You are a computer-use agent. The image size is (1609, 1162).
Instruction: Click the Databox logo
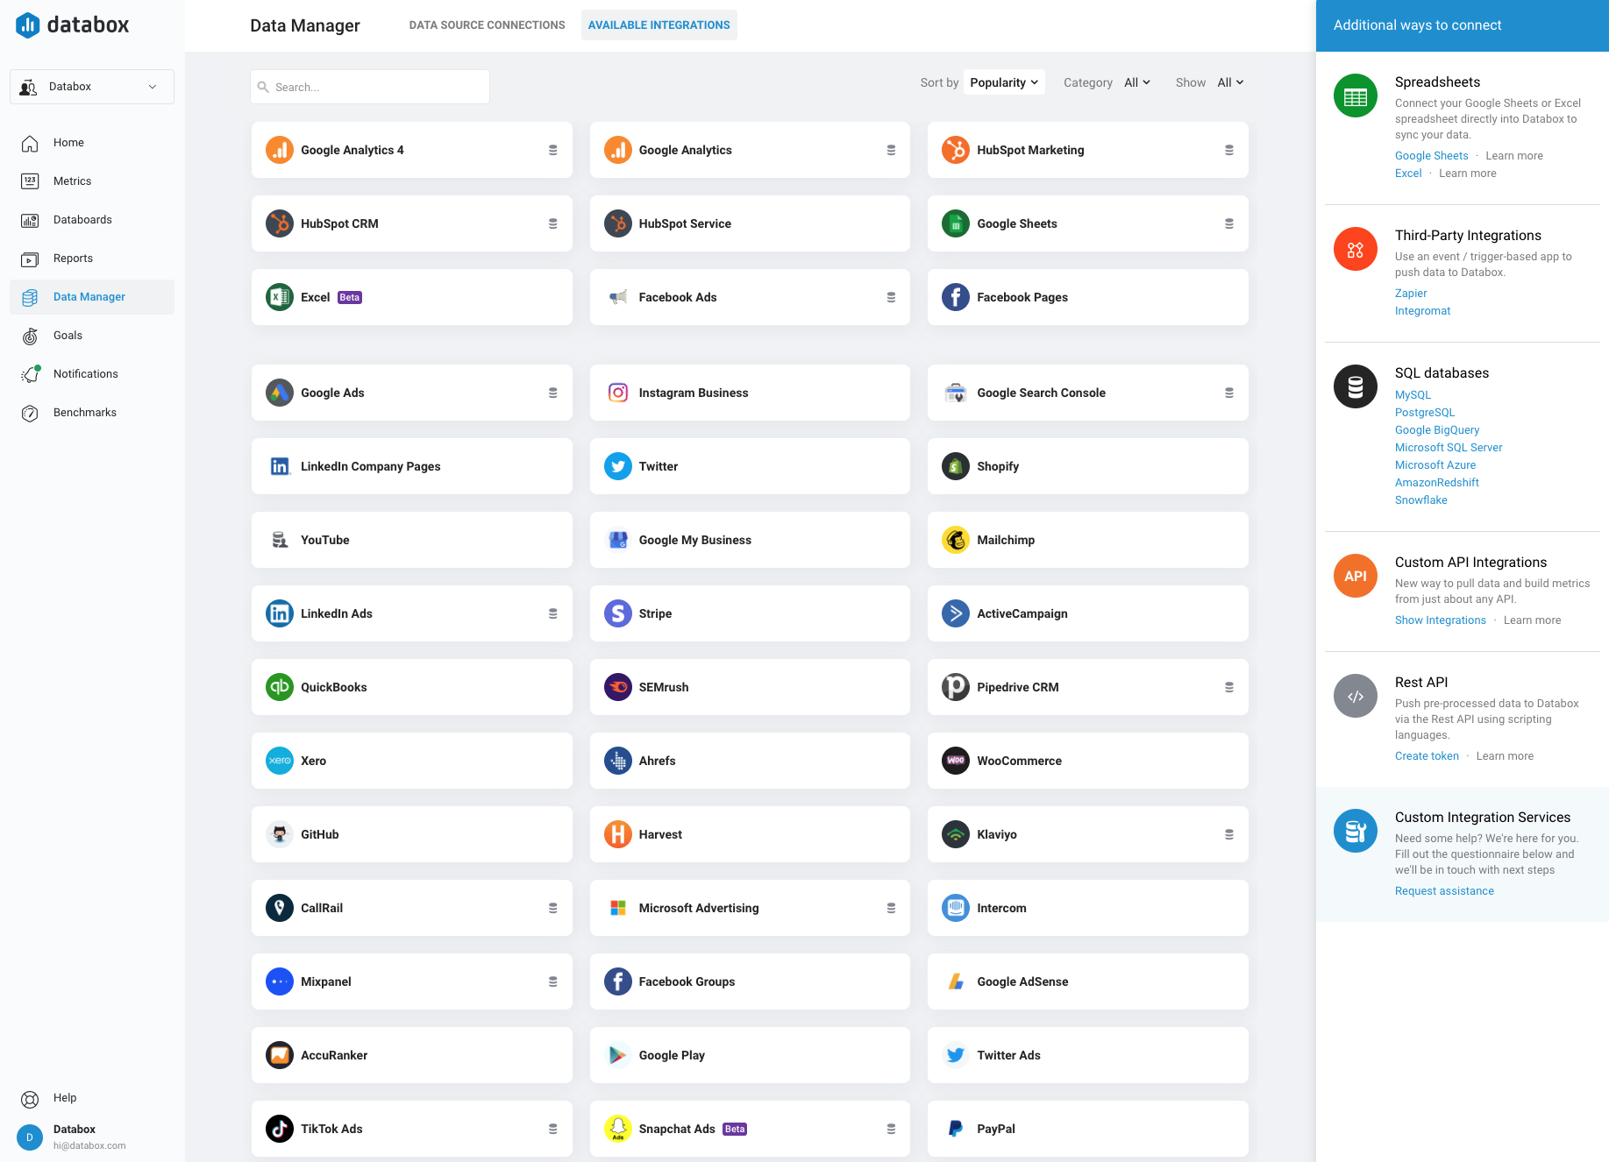(72, 25)
